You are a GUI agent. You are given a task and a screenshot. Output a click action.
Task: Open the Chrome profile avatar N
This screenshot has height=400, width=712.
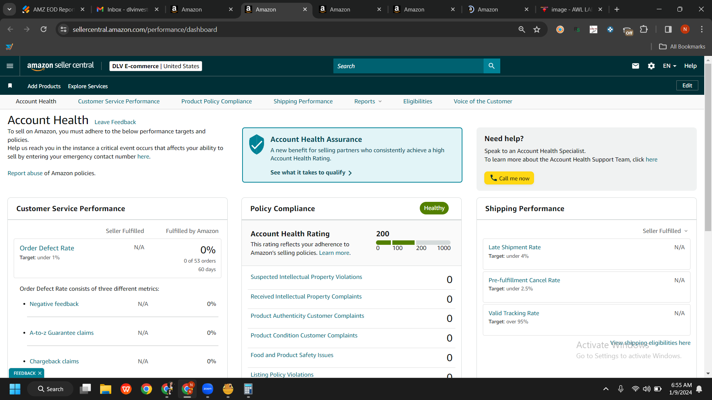coord(685,29)
